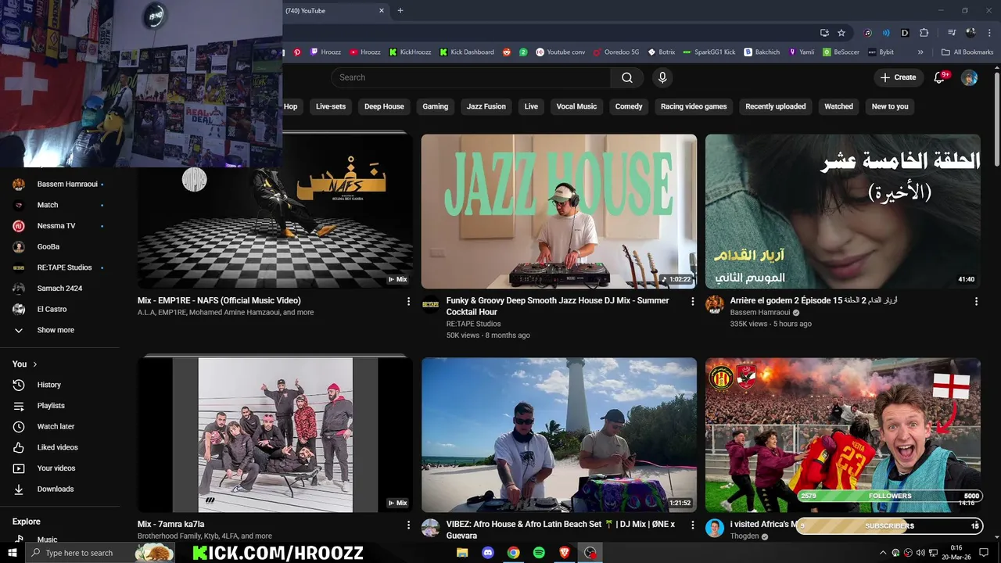1001x563 pixels.
Task: Expand the You section chevron
Action: point(35,364)
